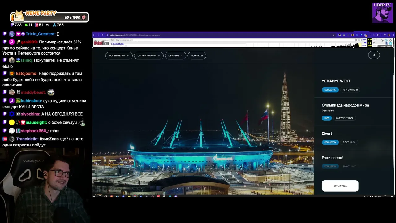Select the КОНЦЕРТЫ tag under Zivert

330,142
